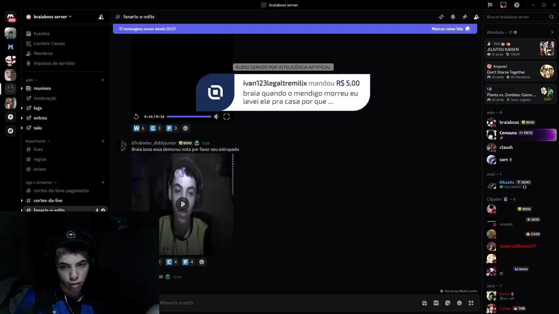
Task: Open the reunioes channel
Action: [66, 88]
